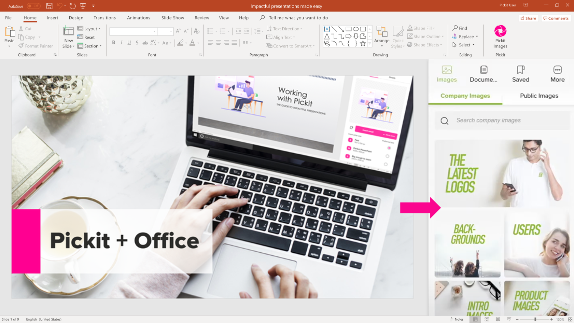The width and height of the screenshot is (574, 323).
Task: Click the Numbering list icon
Action: pyautogui.click(x=223, y=31)
